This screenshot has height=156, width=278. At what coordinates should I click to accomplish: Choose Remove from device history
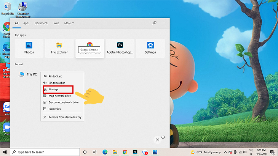(x=62, y=117)
